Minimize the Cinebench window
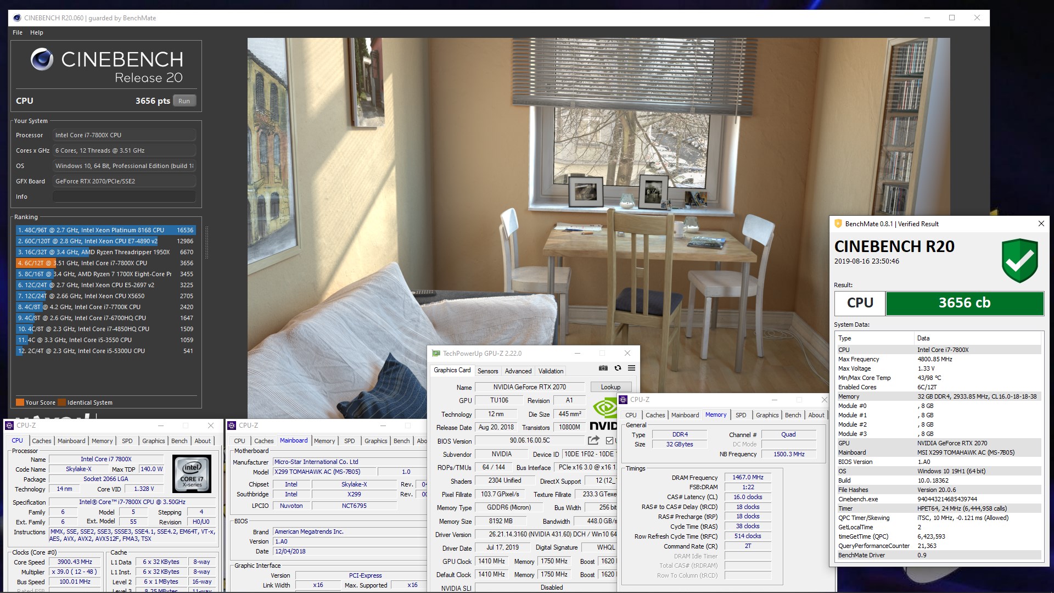Viewport: 1054px width, 593px height. pos(927,18)
